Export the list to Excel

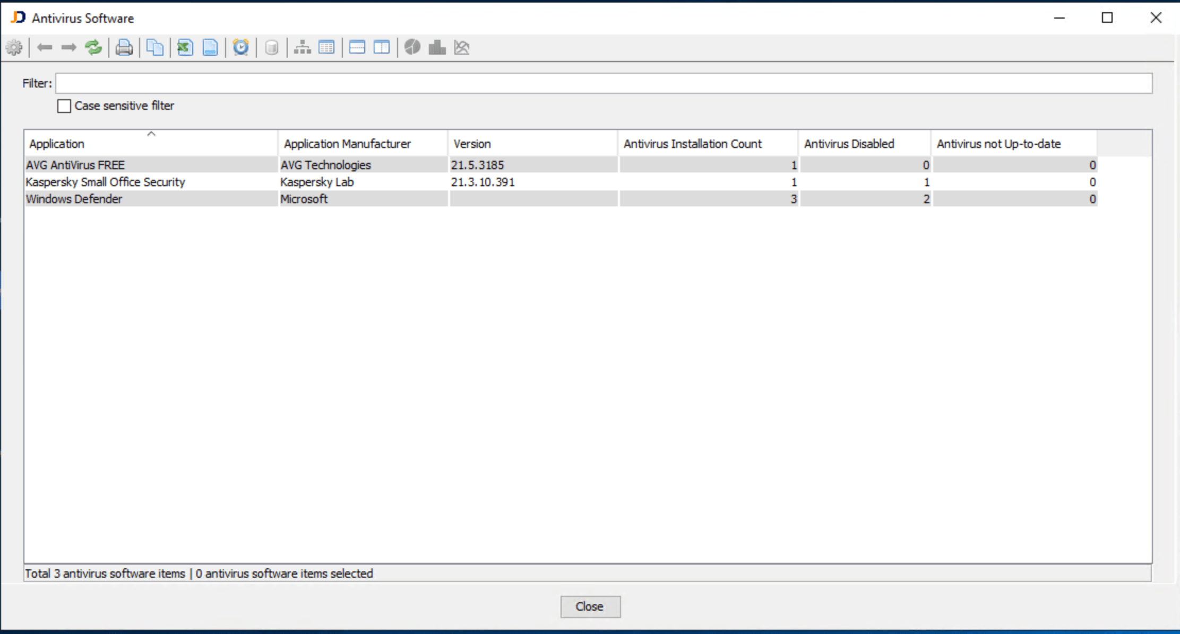coord(185,48)
